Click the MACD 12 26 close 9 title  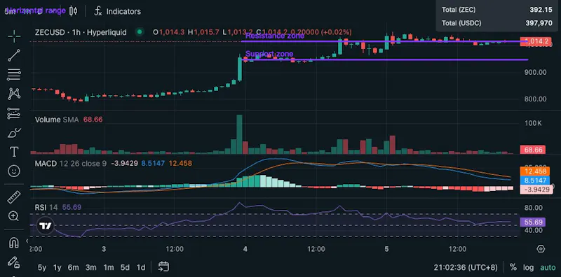click(x=71, y=164)
